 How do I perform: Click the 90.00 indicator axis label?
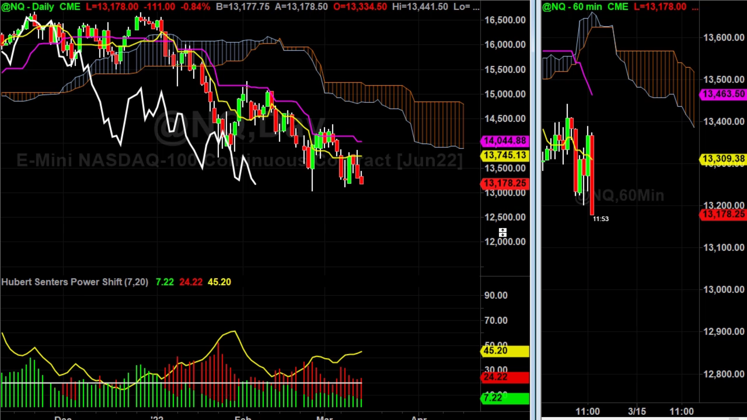click(496, 296)
